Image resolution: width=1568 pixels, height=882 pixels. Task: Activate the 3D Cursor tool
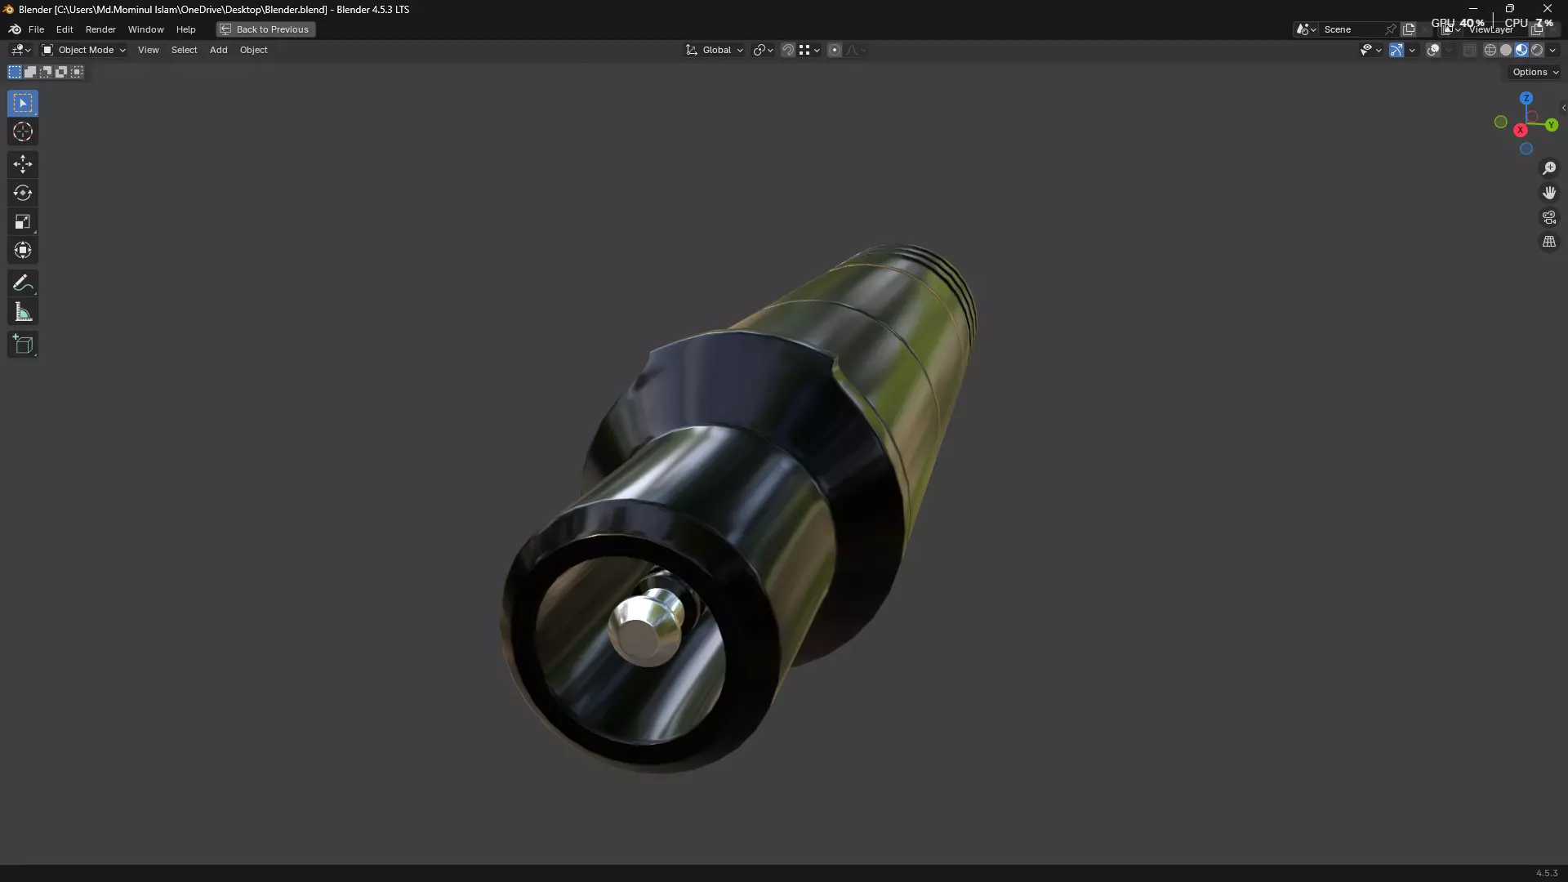pos(23,131)
